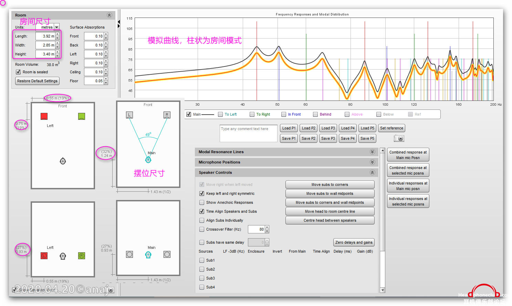Expand Microphone Positions section

pos(372,162)
